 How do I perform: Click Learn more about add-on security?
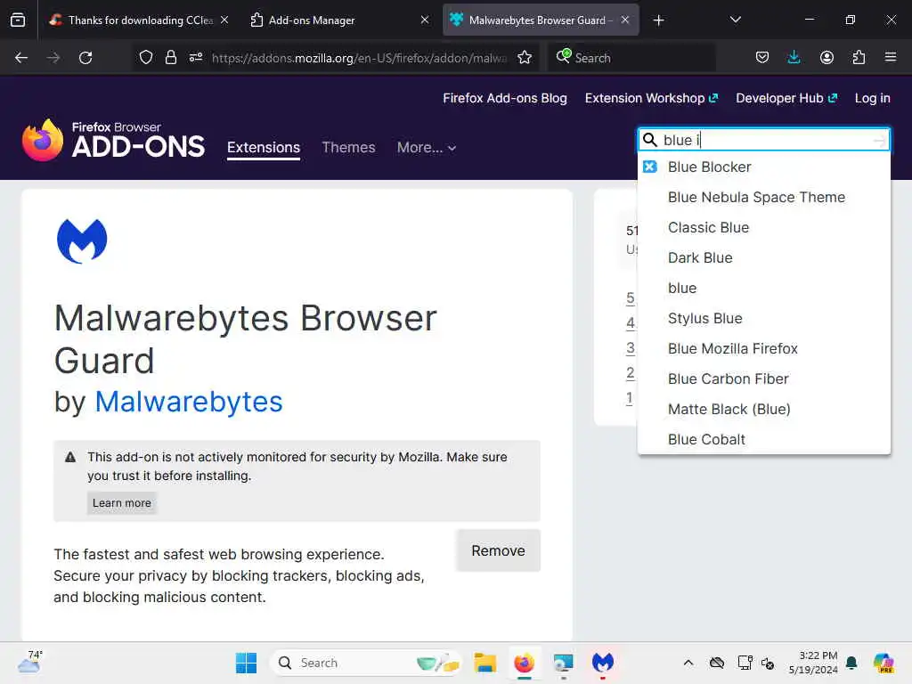coord(121,503)
